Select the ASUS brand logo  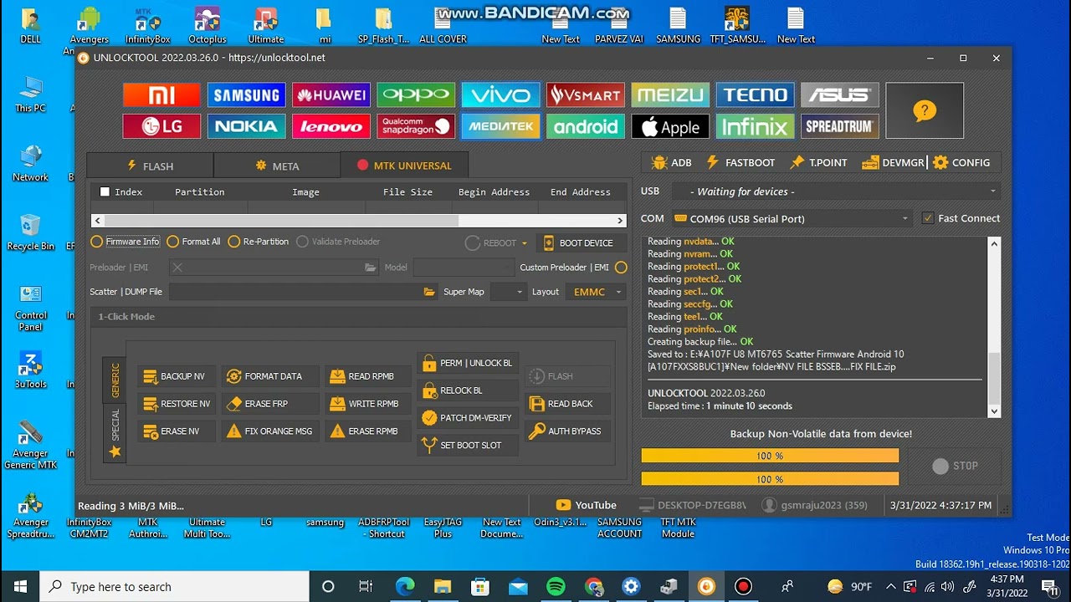(x=839, y=94)
